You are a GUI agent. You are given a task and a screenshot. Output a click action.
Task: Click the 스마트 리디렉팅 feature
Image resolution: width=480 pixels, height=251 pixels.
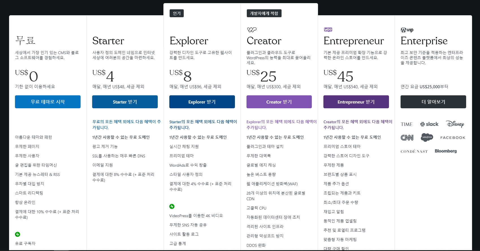pos(29,193)
